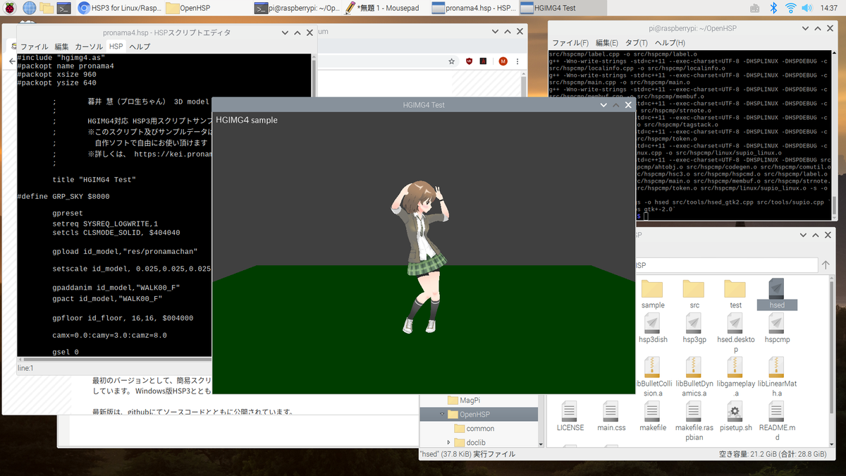The width and height of the screenshot is (846, 476).
Task: Open the HSP menu in script editor
Action: coord(116,47)
